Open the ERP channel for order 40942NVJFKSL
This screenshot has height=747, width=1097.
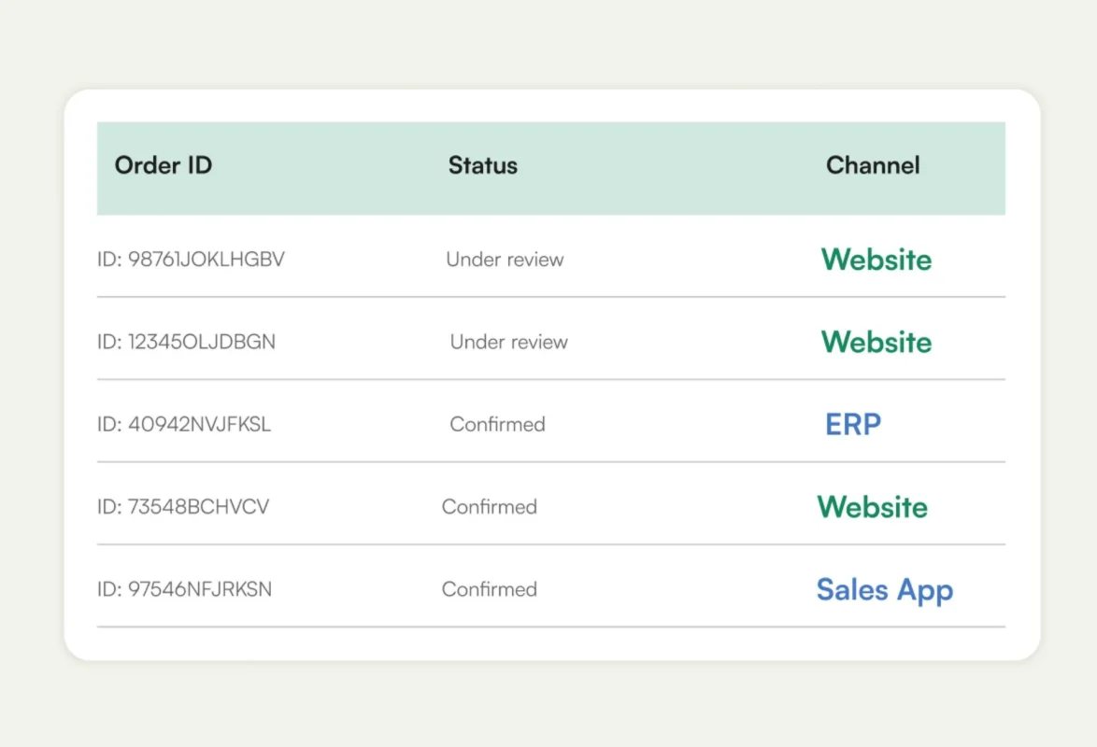pyautogui.click(x=852, y=424)
